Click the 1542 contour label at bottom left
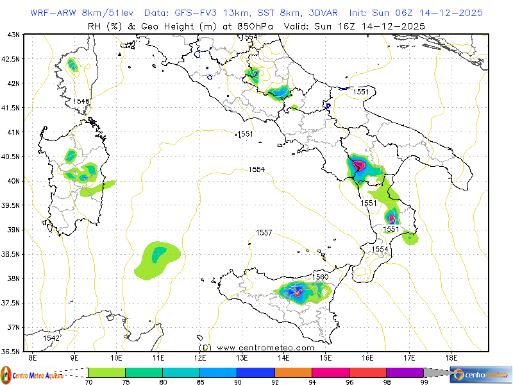The height and width of the screenshot is (385, 513). [x=52, y=338]
